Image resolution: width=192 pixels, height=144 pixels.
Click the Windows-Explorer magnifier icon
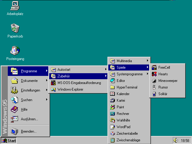tap(53, 89)
